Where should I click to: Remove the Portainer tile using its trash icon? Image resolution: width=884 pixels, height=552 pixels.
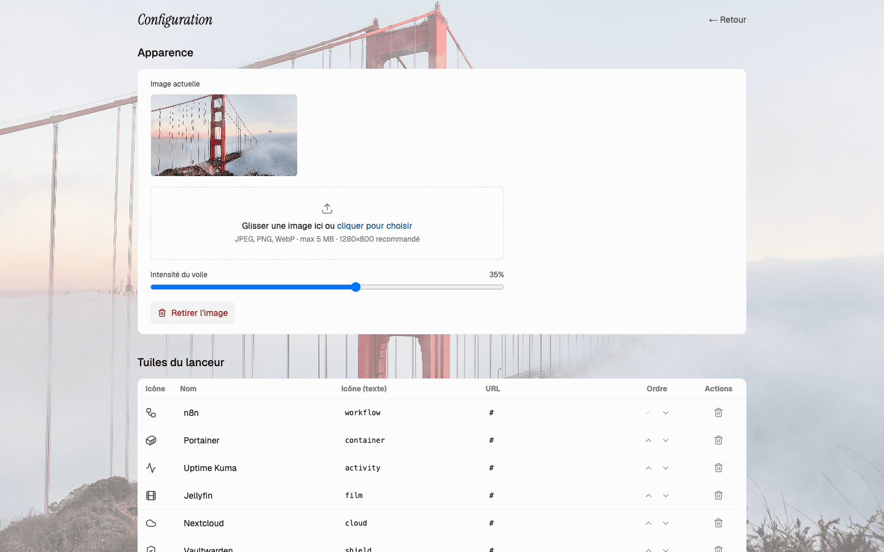point(718,440)
